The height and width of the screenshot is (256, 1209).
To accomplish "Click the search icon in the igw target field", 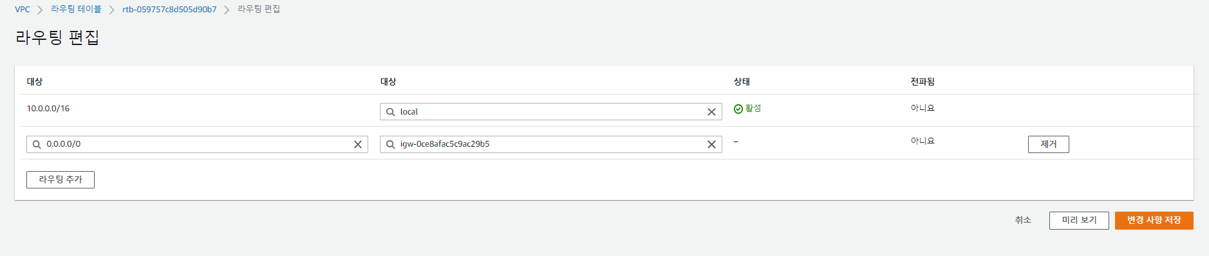I will coord(390,145).
